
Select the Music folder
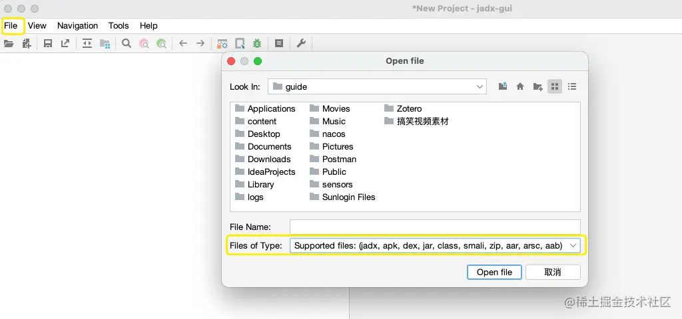328,121
